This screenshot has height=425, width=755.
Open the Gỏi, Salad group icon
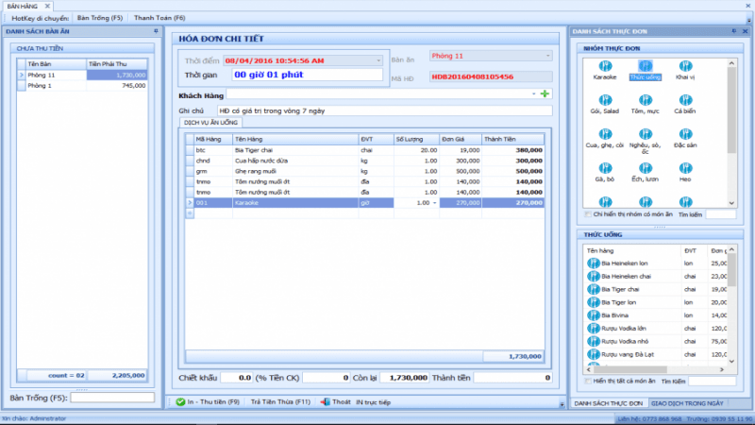pos(605,100)
